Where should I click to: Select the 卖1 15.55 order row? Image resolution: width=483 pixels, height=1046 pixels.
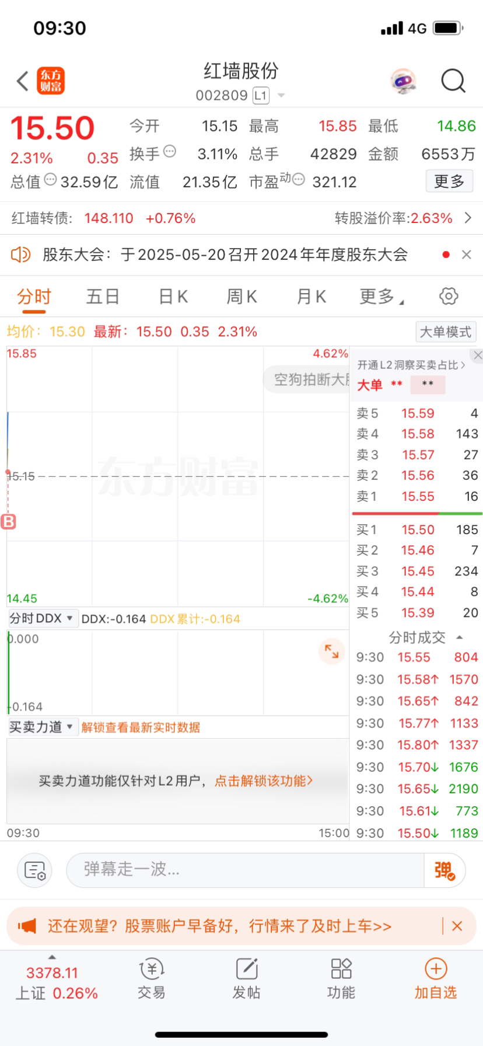(417, 496)
